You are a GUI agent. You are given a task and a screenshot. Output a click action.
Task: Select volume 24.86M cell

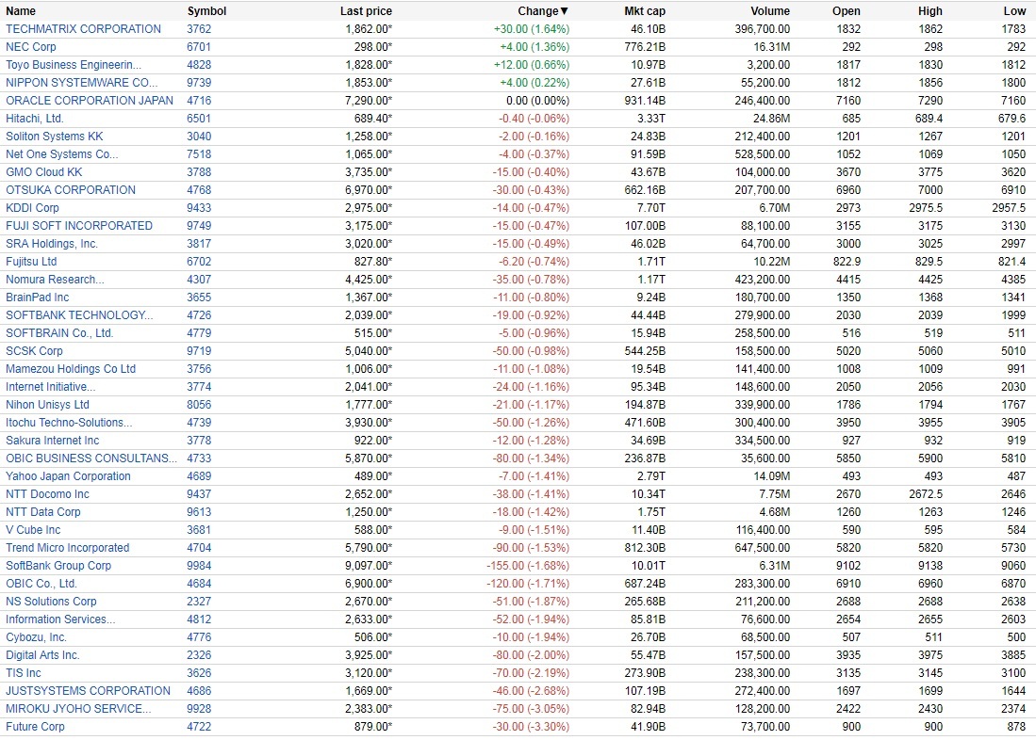(771, 119)
